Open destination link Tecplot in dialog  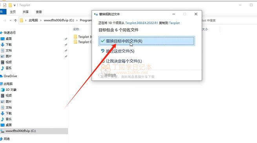click(x=174, y=23)
